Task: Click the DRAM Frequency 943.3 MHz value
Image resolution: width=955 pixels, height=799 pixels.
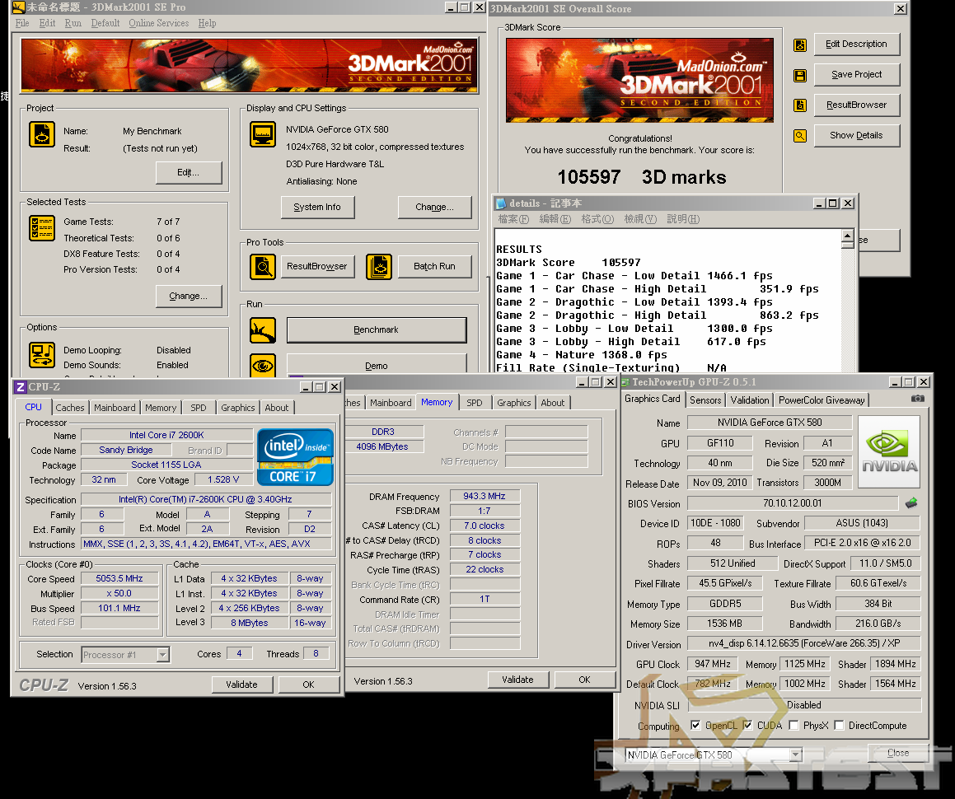Action: point(485,497)
